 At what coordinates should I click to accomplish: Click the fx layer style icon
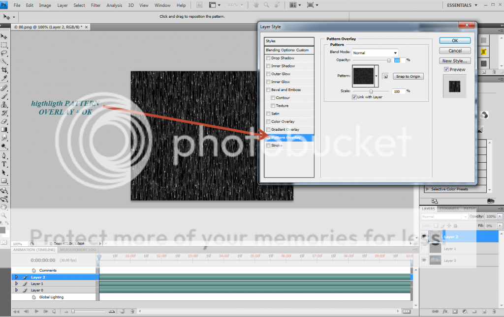pos(444,312)
